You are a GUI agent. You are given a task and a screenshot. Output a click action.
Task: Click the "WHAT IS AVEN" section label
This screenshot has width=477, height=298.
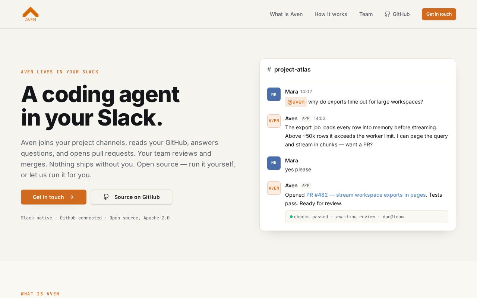tap(40, 294)
